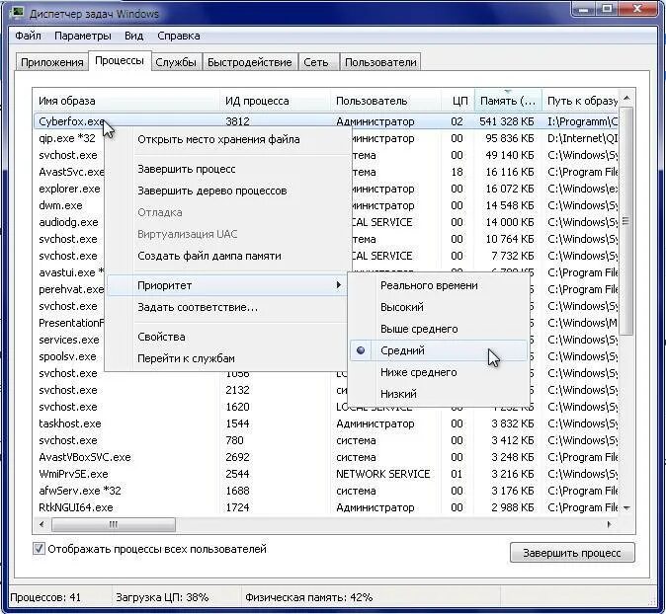
Task: Sort by Пользователь column header
Action: tap(385, 101)
